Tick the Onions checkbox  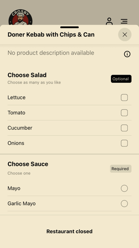124,143
